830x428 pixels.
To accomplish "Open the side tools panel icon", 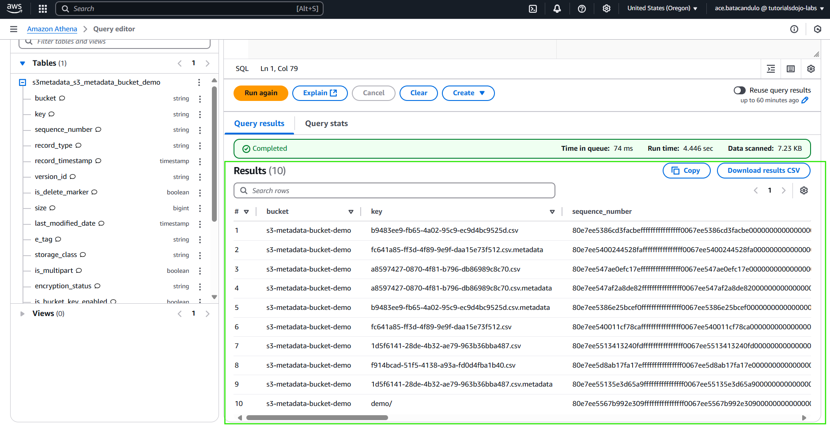I will (x=818, y=29).
